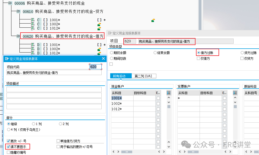This screenshot has height=155, width=259.
Task: Collapse the 00610 folder node
Action: click(18, 11)
